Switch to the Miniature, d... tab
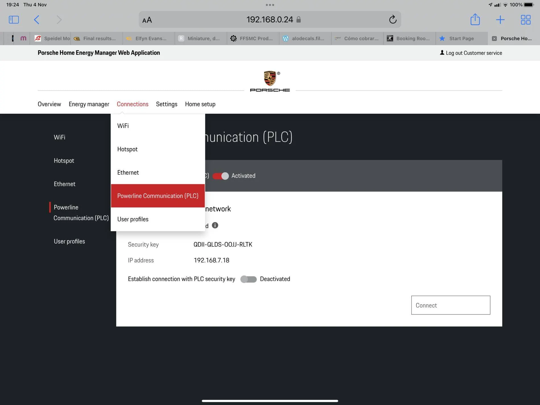Image resolution: width=540 pixels, height=405 pixels. 201,38
